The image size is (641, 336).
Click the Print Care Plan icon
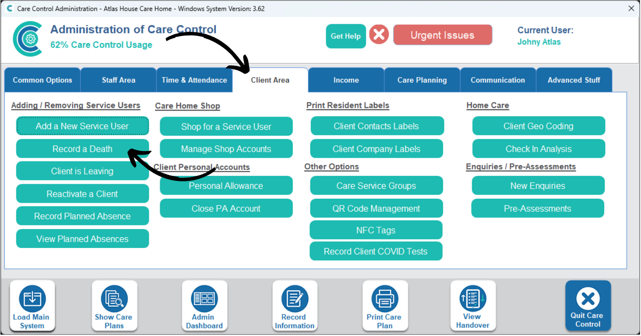(x=385, y=306)
